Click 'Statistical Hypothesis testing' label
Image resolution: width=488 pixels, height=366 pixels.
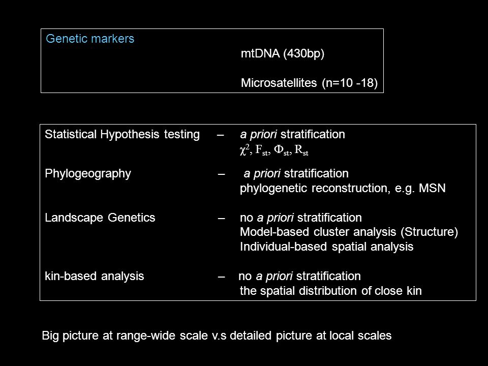tap(122, 134)
